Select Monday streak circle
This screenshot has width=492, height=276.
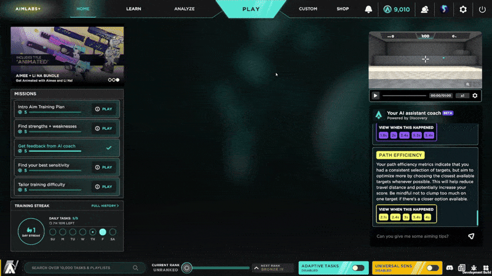(63, 232)
